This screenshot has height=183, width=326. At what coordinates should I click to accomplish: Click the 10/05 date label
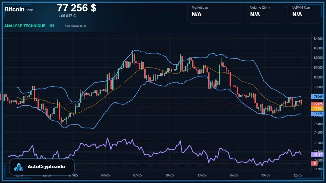[170, 175]
